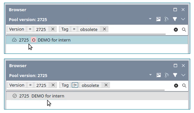Screen dimensions: 194x113
Task: Toggle the highlighted != operator on Tag filter
Action: coord(75,85)
